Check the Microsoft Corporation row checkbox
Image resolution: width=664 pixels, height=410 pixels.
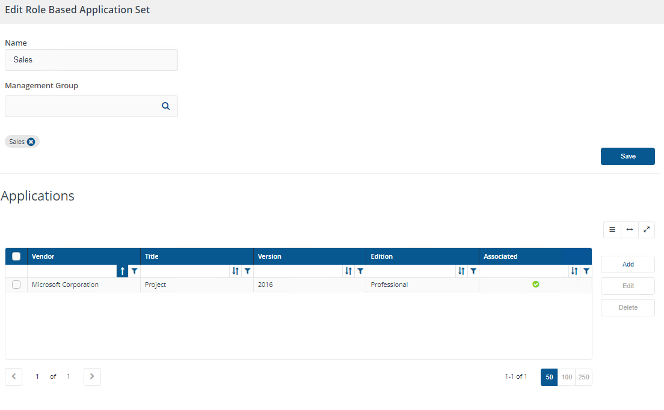[16, 285]
